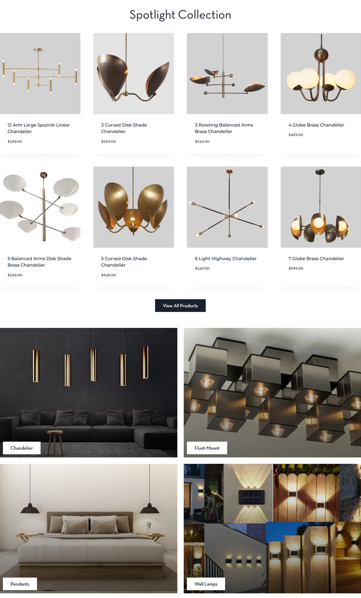Open the Chandelier category label

(x=22, y=448)
